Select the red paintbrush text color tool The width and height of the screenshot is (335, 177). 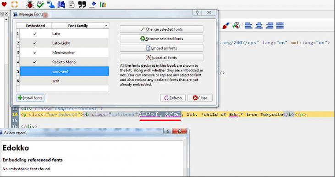coord(225,26)
